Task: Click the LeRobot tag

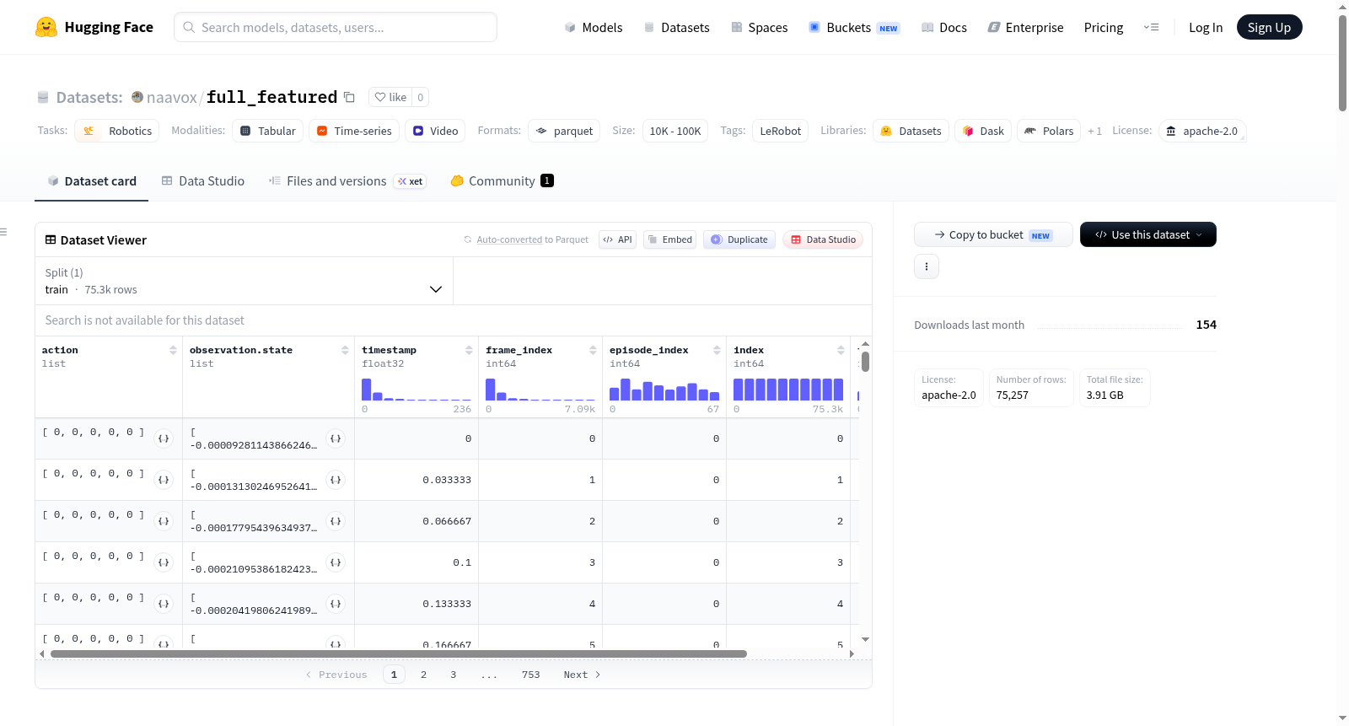Action: [x=781, y=131]
